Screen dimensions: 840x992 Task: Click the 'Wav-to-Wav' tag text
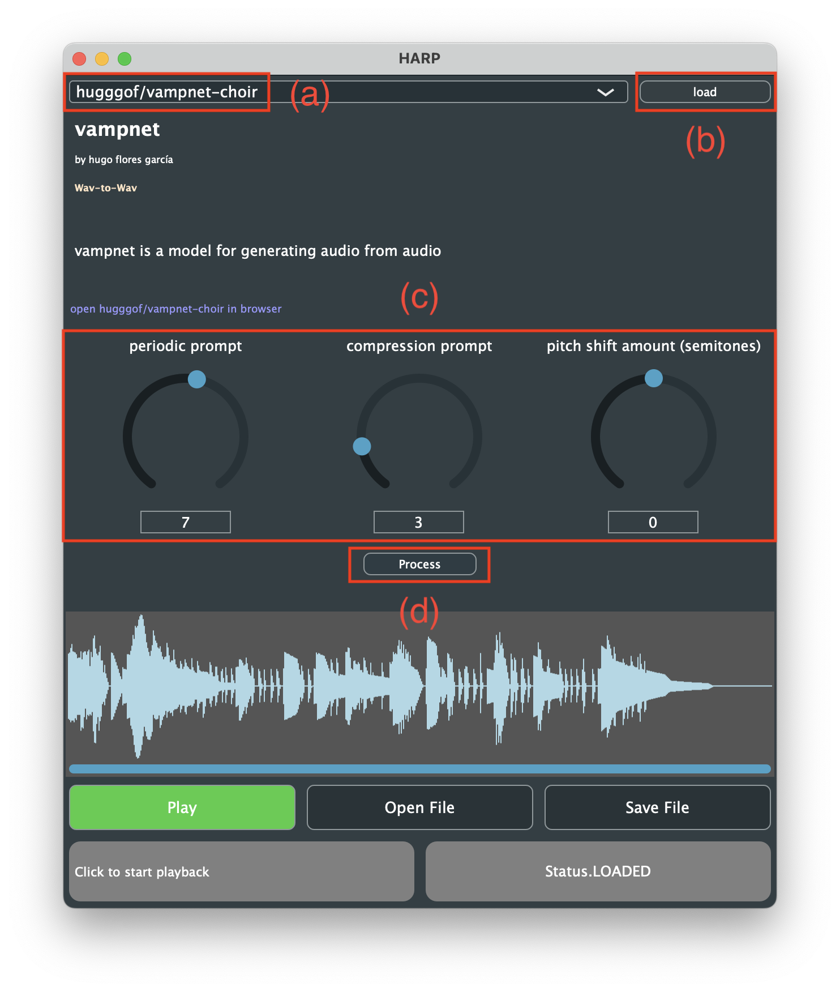point(106,188)
